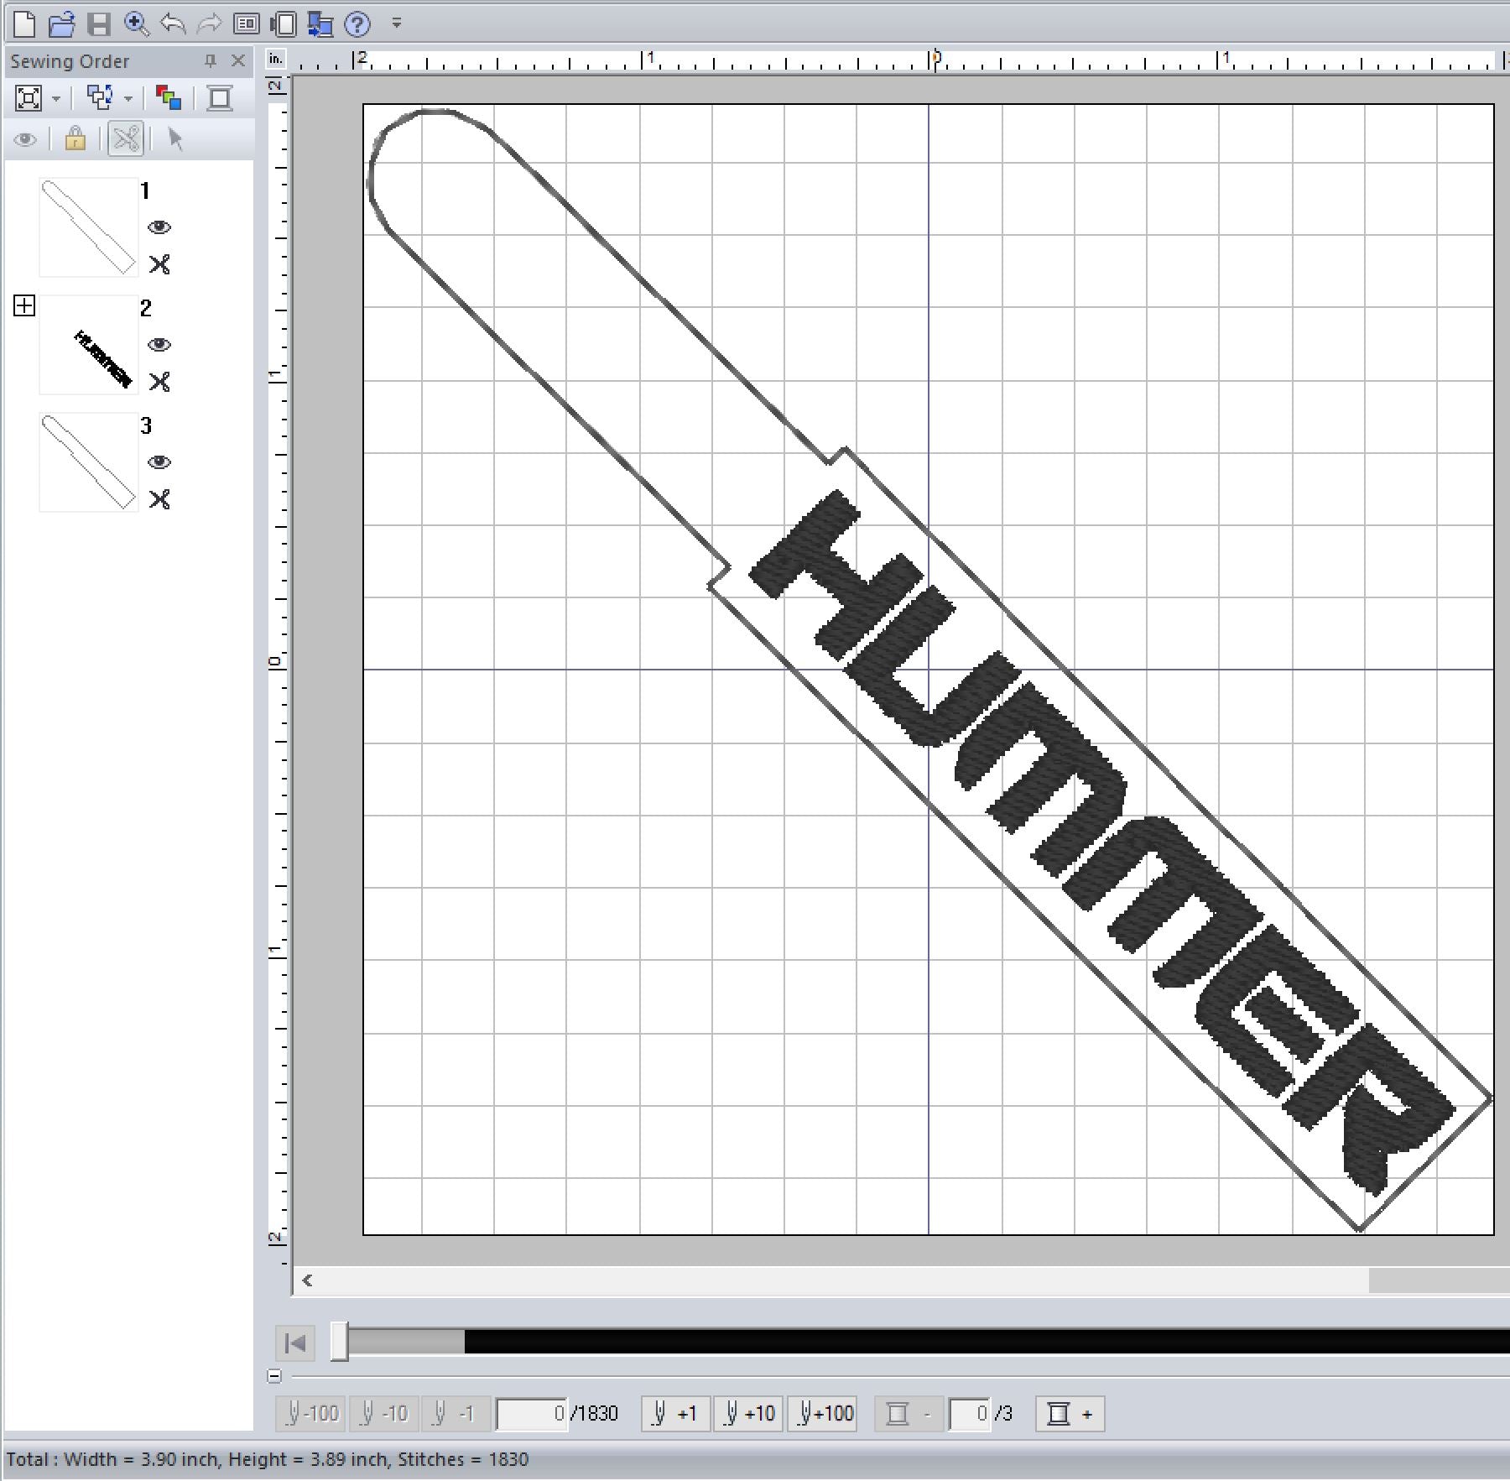Click the lock icon in Sewing Order
Screen dimensions: 1510x1481
pos(75,138)
